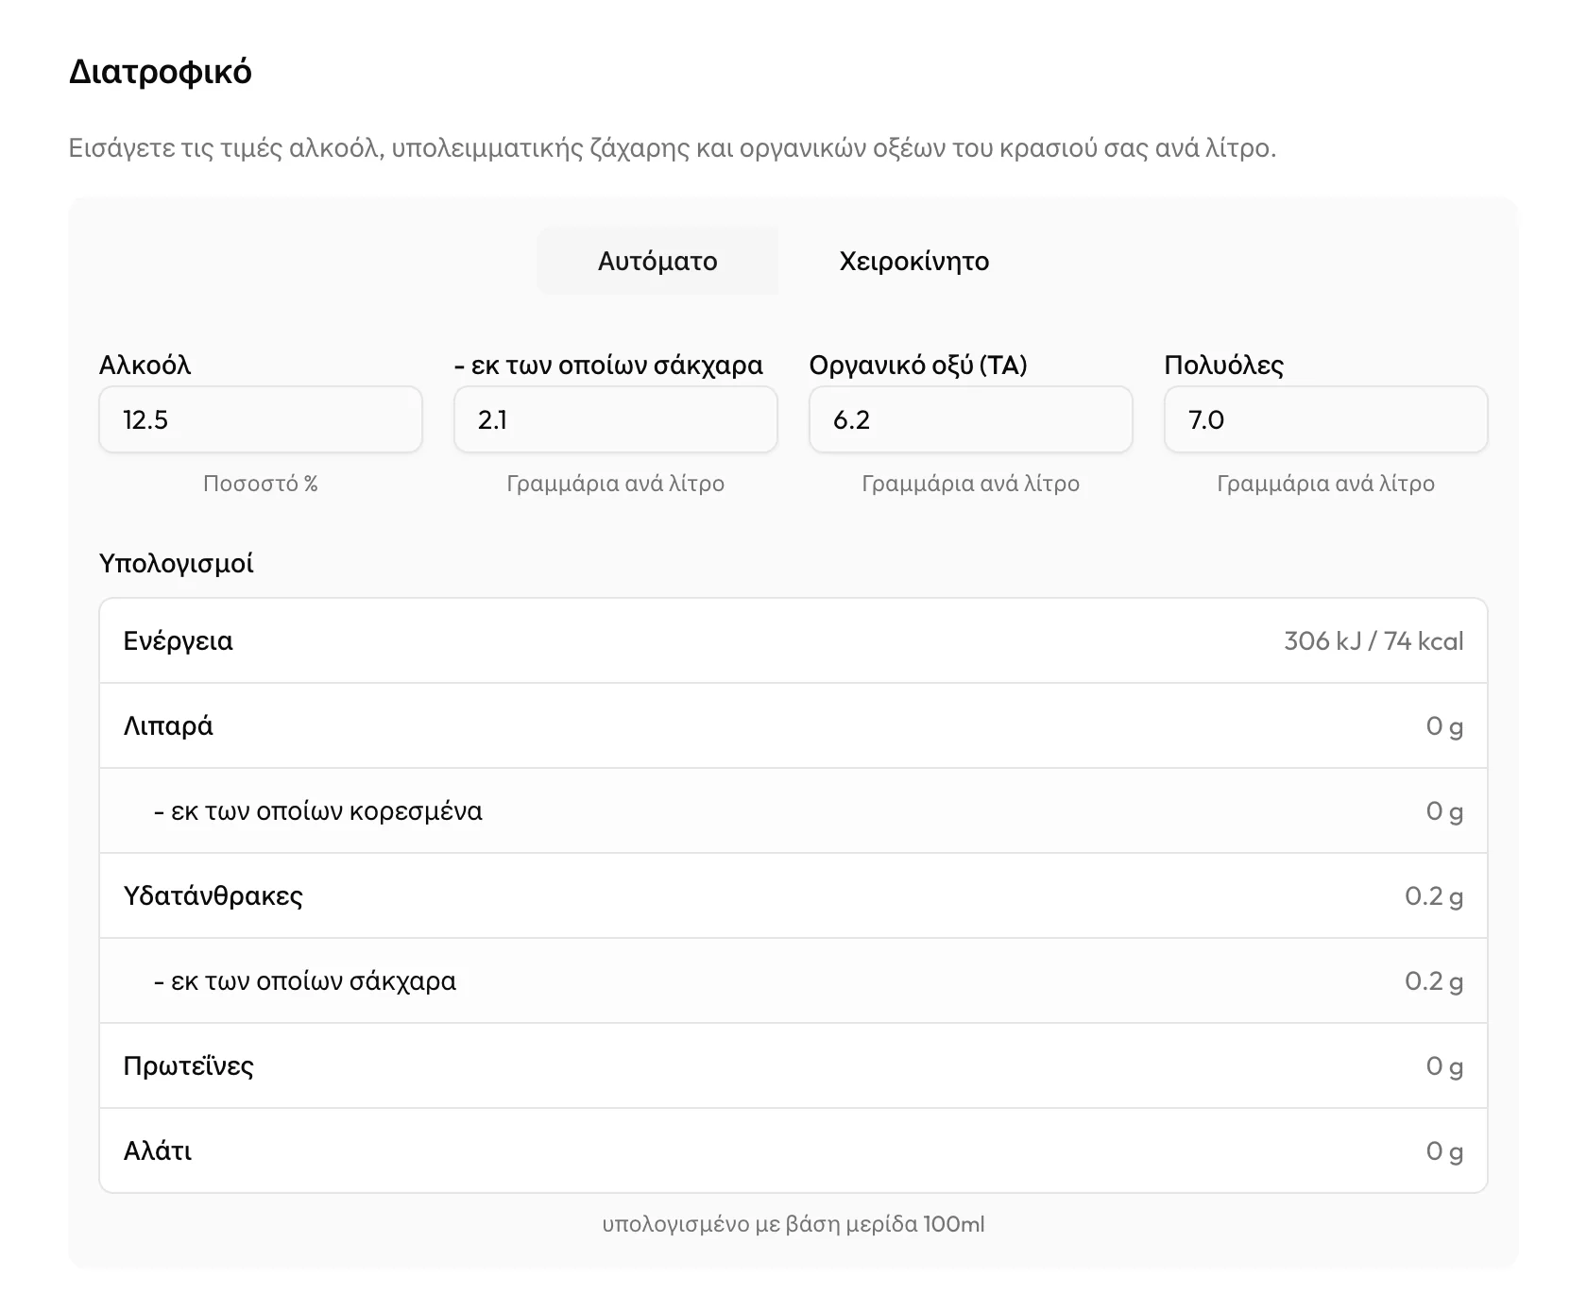This screenshot has height=1294, width=1587.
Task: Click the Οργανικό οξύ (TA) input field
Action: click(971, 419)
